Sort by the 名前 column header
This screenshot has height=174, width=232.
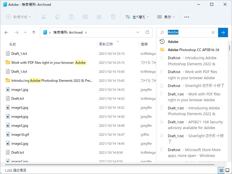point(12,44)
